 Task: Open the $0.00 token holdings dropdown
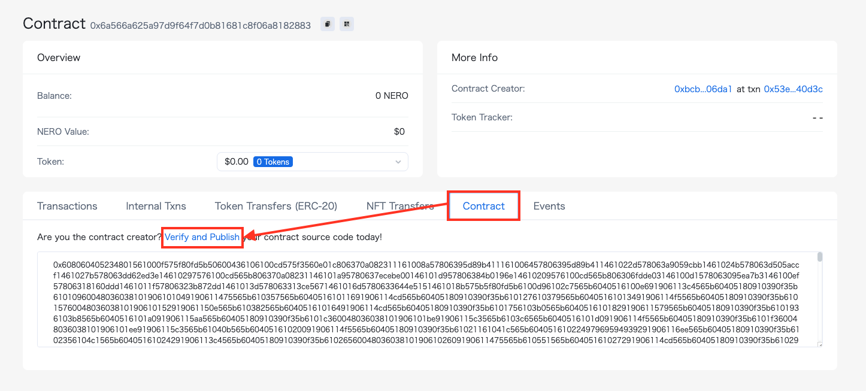click(x=236, y=162)
